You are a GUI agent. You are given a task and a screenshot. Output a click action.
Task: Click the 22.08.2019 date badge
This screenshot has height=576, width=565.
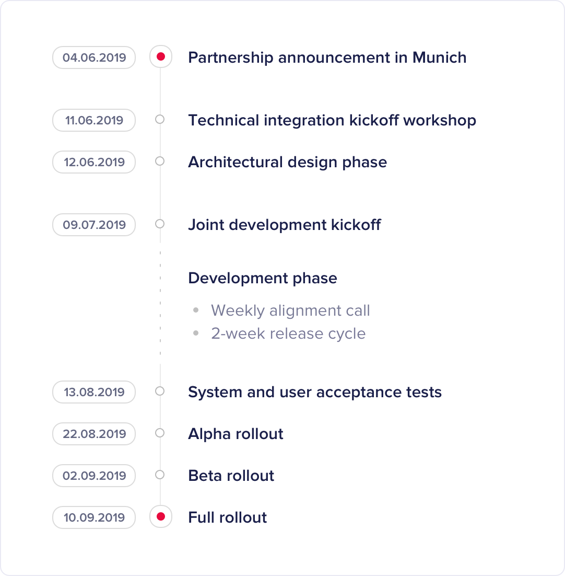click(x=95, y=434)
